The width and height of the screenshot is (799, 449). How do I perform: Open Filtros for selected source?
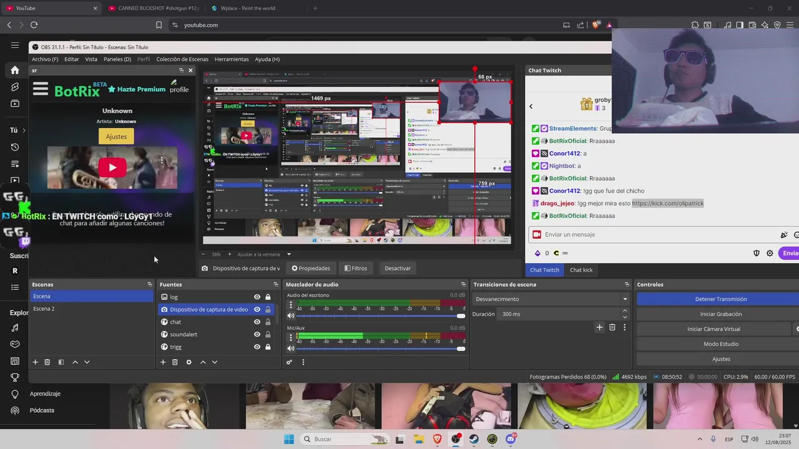[x=356, y=268]
